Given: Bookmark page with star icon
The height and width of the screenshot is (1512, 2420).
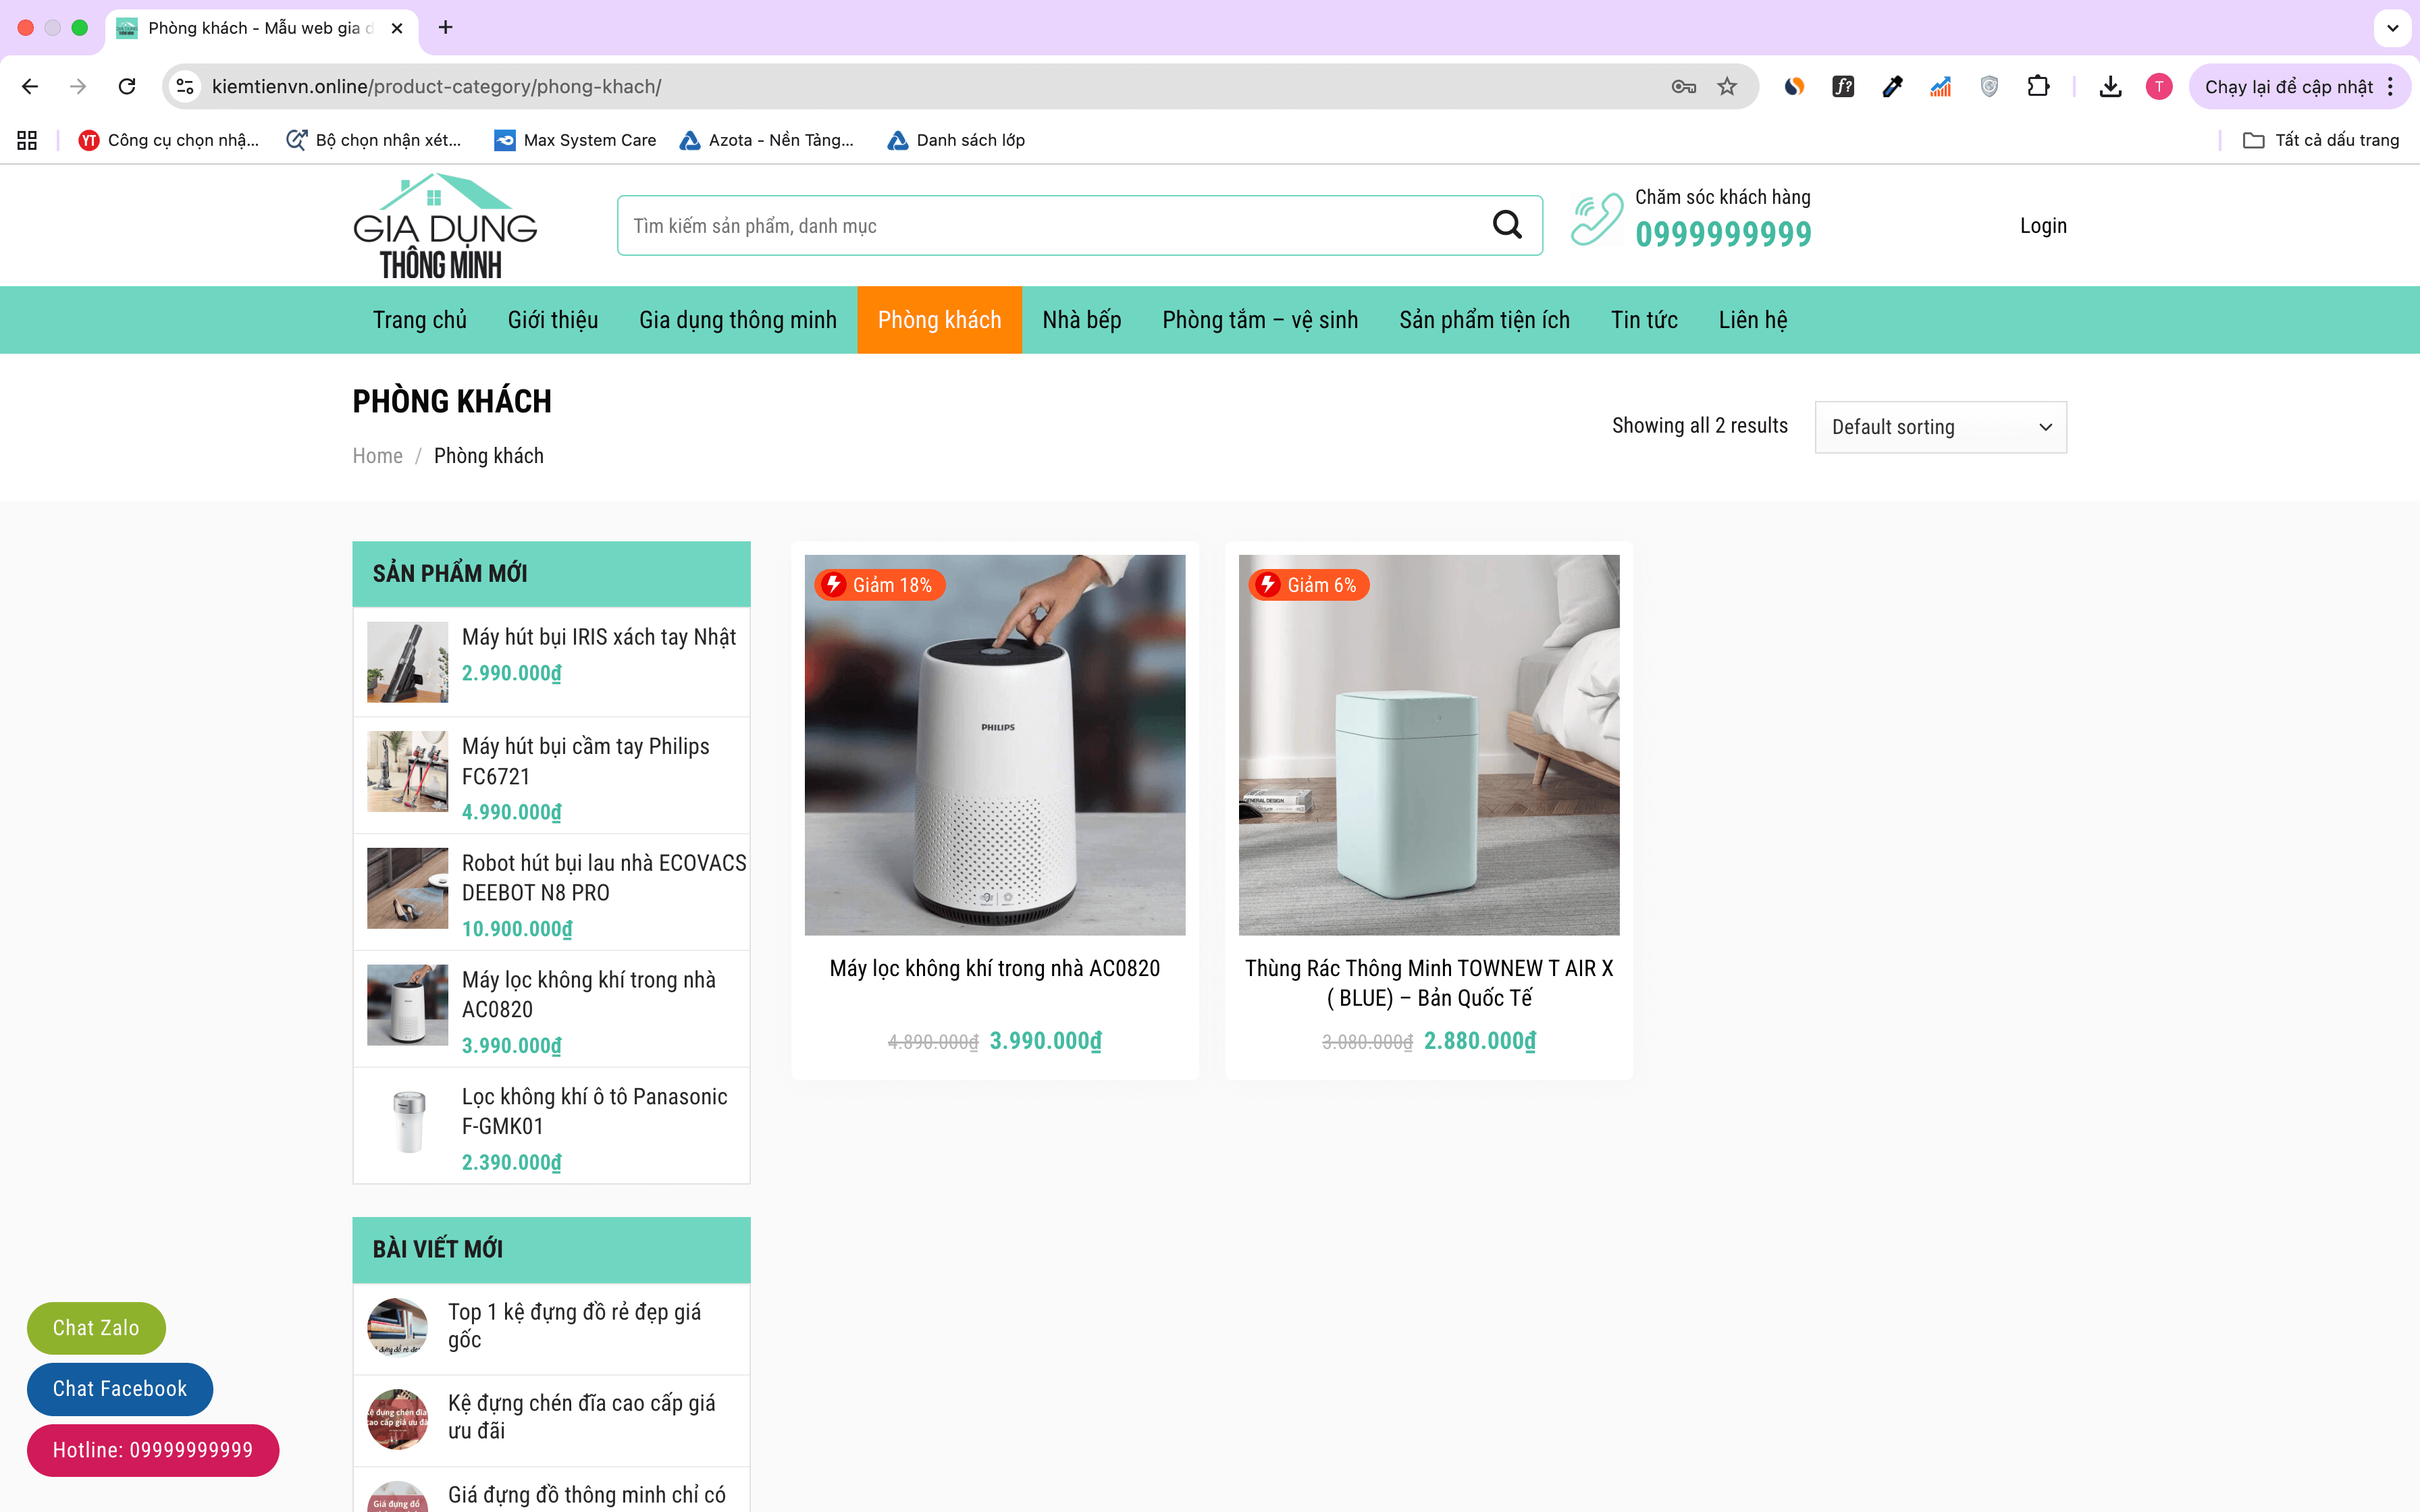Looking at the screenshot, I should (1727, 87).
